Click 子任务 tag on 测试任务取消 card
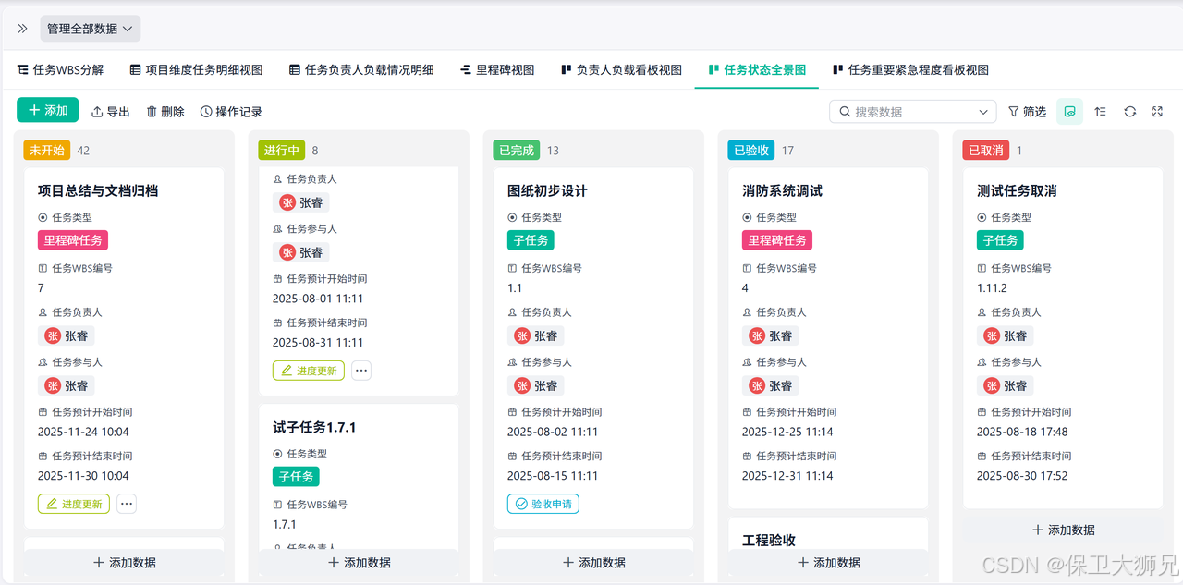 1000,240
